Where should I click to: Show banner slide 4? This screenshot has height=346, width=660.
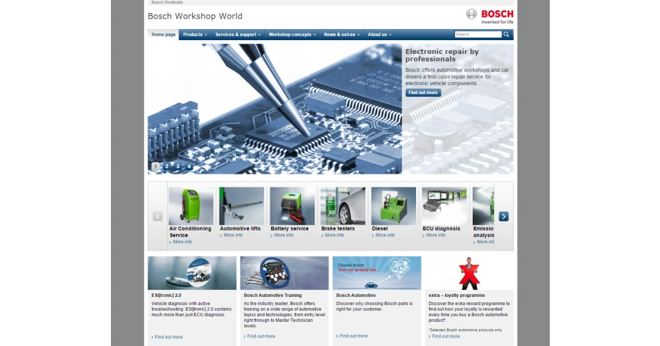[189, 166]
